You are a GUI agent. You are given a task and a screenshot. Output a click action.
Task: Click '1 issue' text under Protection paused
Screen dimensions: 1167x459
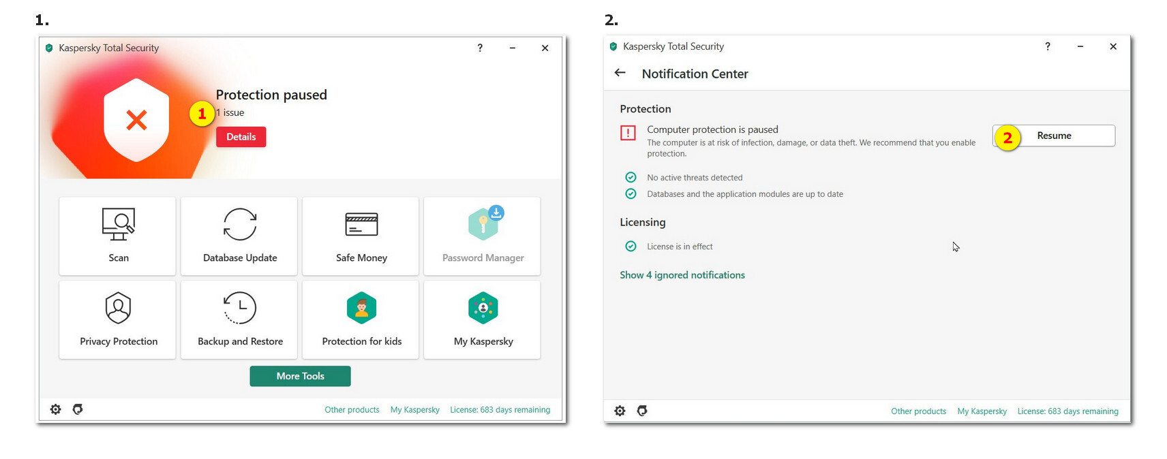230,113
